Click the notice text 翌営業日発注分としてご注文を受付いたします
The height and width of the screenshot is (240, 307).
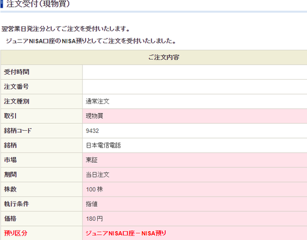point(65,29)
